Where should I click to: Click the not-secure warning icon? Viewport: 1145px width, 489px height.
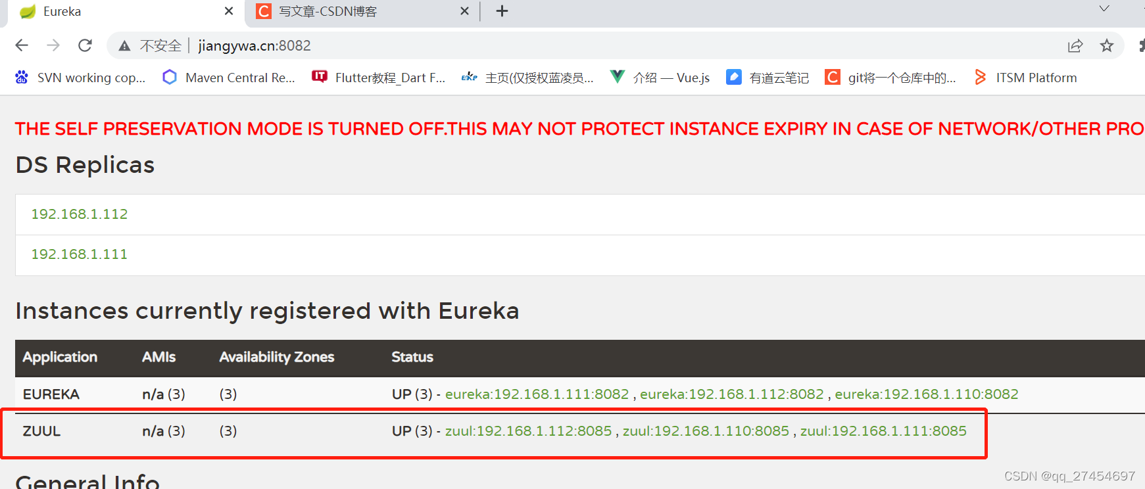click(124, 45)
